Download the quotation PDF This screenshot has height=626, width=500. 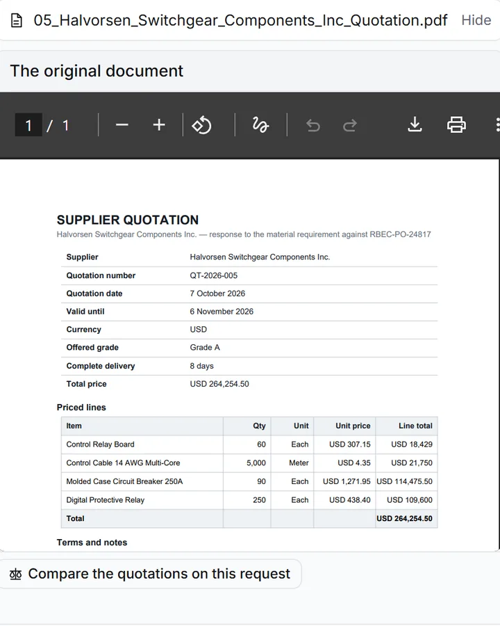pos(415,125)
